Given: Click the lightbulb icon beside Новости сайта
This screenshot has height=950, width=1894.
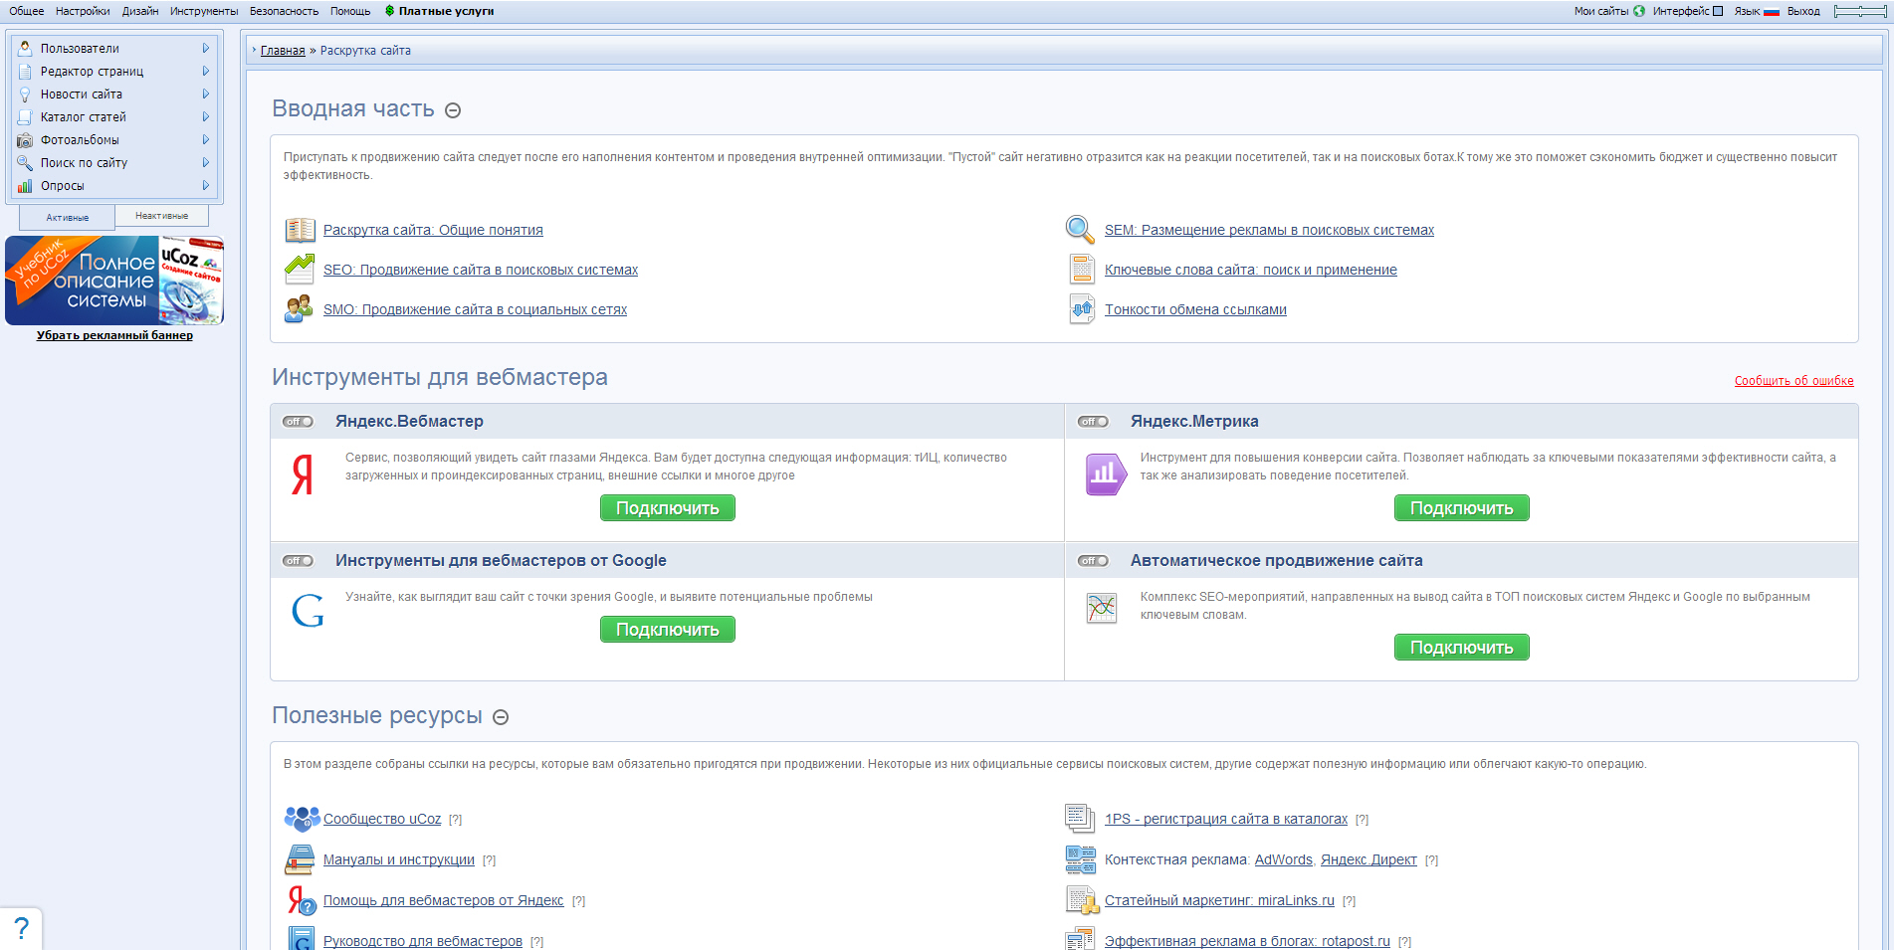Looking at the screenshot, I should (25, 94).
